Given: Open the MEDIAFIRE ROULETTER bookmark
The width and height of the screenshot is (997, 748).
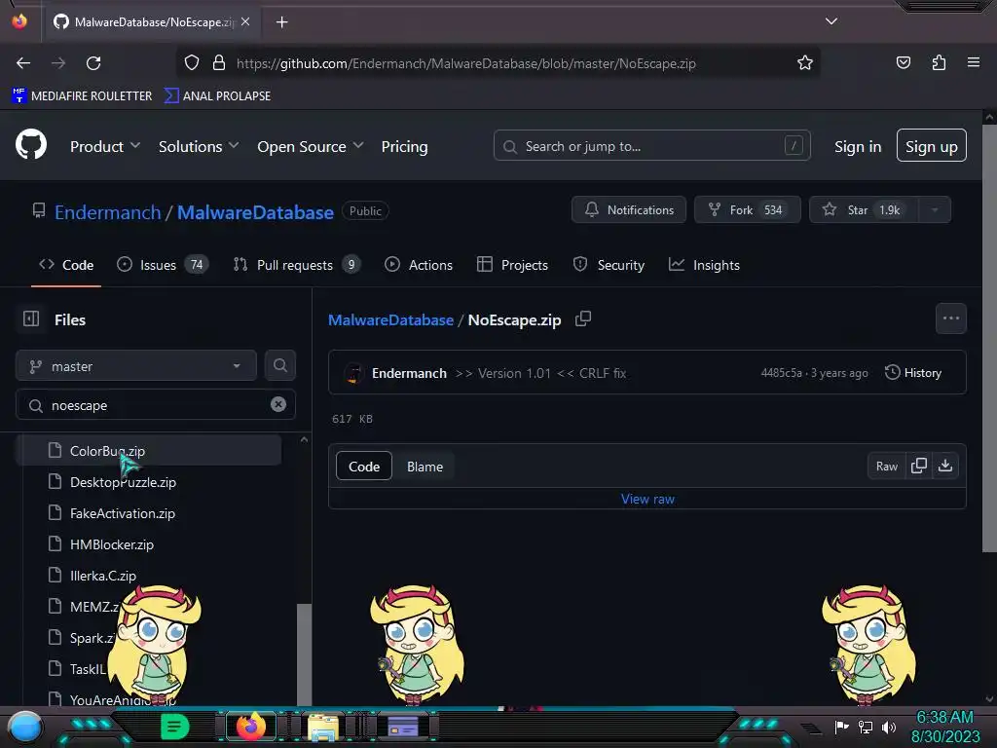Looking at the screenshot, I should 82,96.
